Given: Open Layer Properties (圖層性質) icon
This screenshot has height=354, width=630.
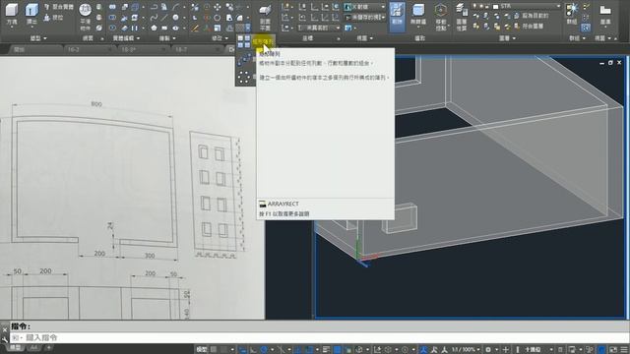Looking at the screenshot, I should pyautogui.click(x=461, y=11).
